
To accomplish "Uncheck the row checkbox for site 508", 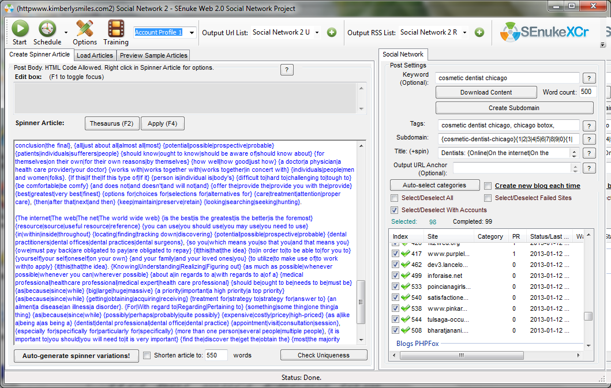I will (x=396, y=330).
